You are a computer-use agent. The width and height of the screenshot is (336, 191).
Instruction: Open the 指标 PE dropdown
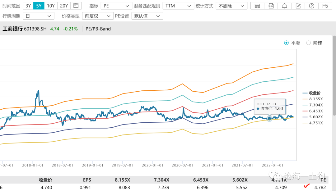pyautogui.click(x=116, y=6)
